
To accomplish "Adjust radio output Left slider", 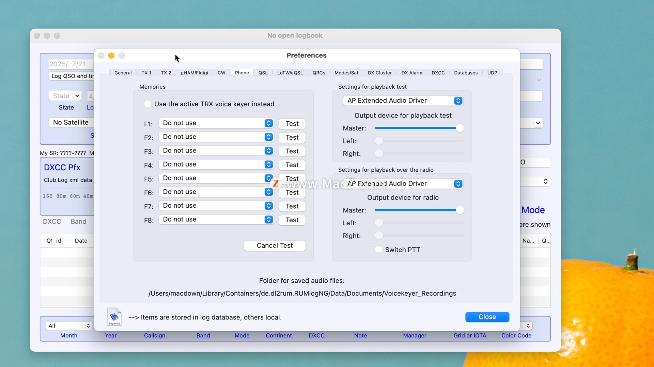I will pos(419,223).
